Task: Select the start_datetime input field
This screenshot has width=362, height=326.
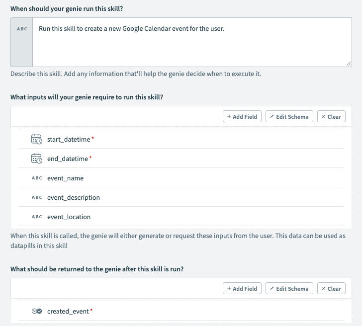Action: (x=68, y=139)
